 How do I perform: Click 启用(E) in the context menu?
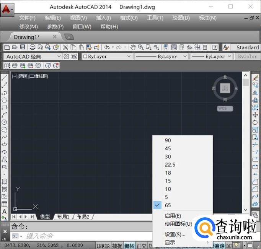[x=173, y=216]
